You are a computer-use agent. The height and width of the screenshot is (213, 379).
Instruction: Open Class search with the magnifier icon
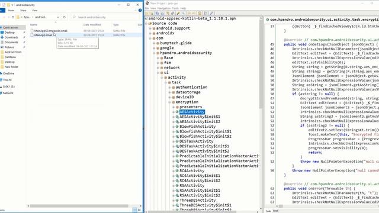(183, 13)
